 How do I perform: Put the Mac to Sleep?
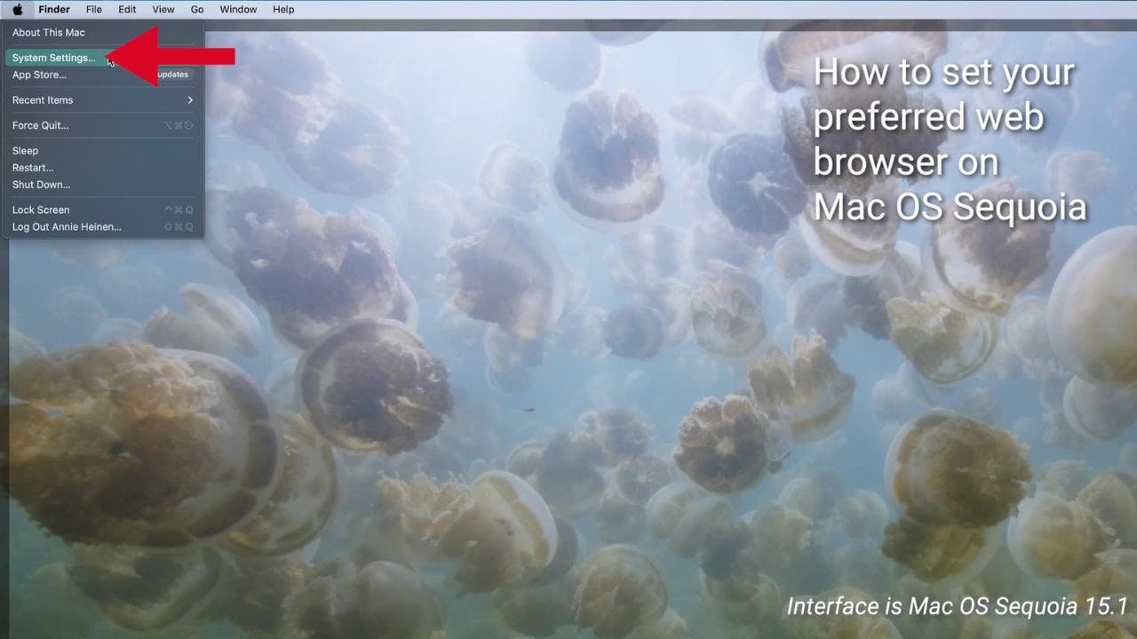coord(25,151)
